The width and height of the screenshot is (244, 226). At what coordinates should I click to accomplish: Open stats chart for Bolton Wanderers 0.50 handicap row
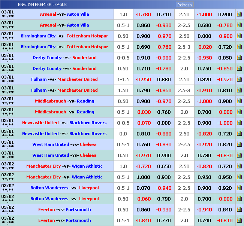click(x=240, y=199)
